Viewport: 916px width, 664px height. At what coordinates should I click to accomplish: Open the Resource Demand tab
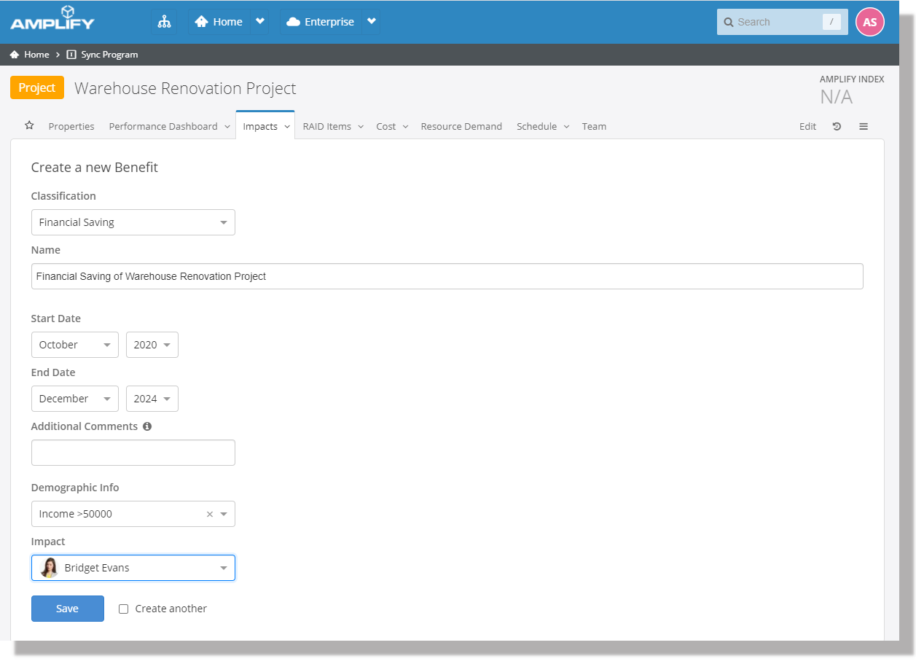point(461,126)
